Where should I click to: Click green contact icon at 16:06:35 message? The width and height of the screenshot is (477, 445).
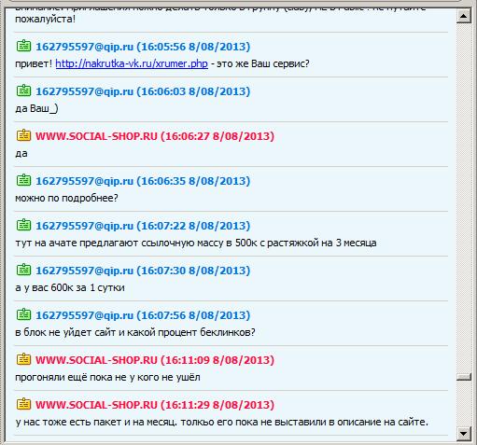click(23, 180)
